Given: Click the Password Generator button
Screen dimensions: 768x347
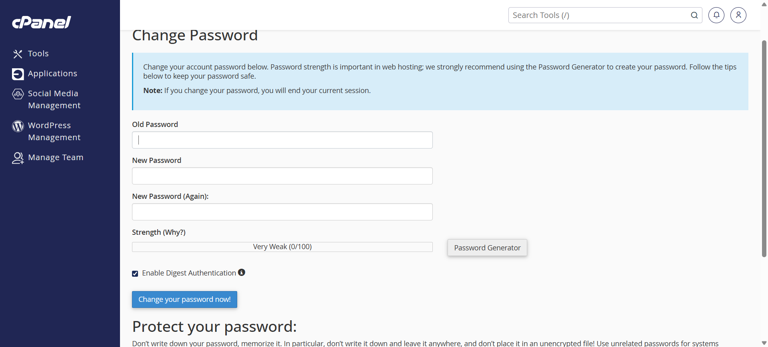Looking at the screenshot, I should coord(487,248).
